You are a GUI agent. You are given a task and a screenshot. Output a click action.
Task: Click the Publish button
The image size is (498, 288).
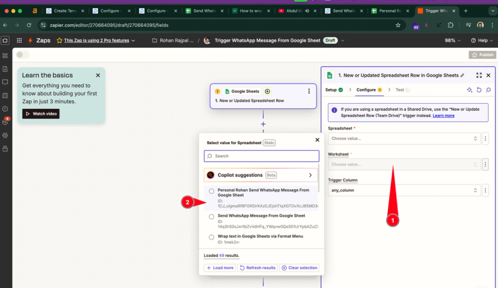[483, 55]
